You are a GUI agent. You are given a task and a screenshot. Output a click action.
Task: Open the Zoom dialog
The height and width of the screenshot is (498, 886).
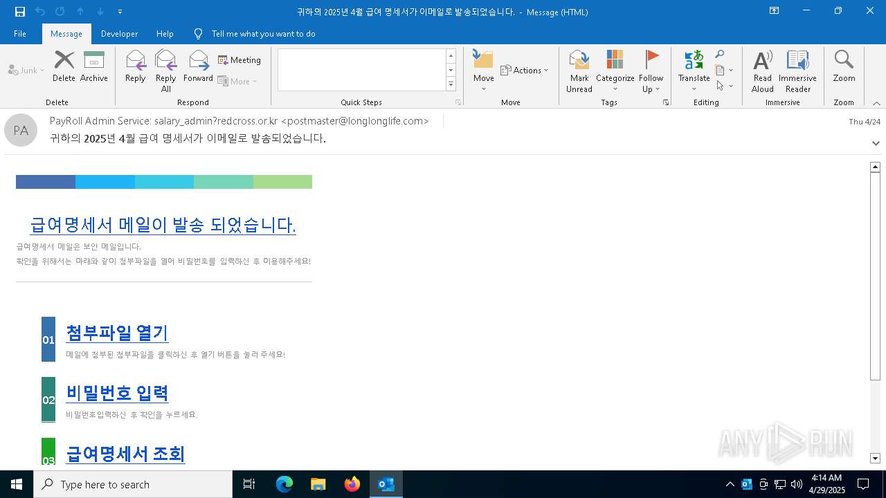[x=844, y=67]
